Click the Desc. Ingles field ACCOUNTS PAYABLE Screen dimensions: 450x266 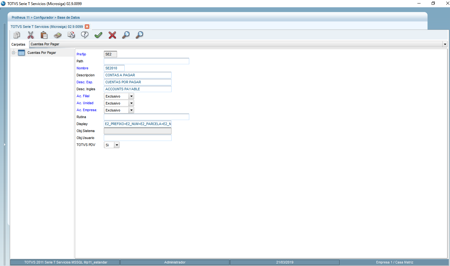click(138, 89)
